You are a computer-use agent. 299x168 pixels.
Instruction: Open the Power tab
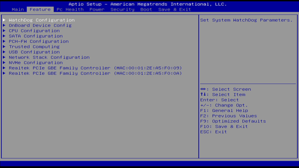pos(97,9)
